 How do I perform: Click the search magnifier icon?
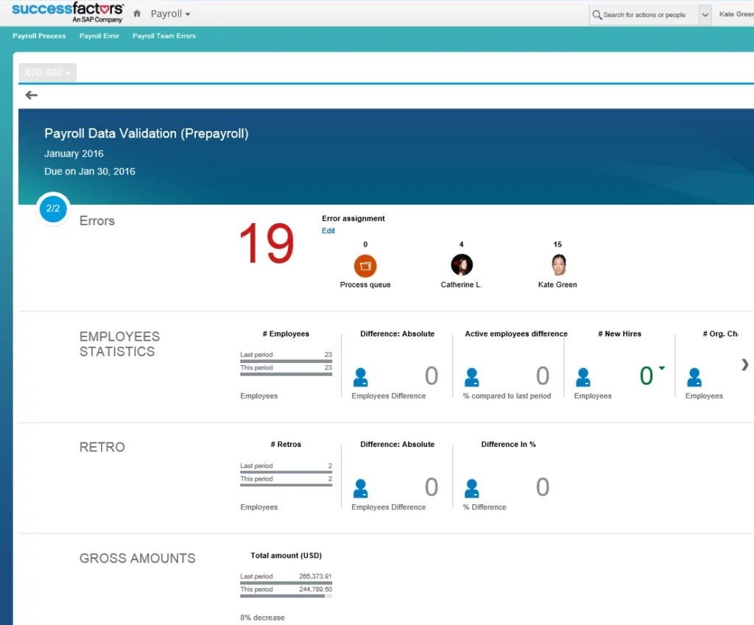pos(598,14)
